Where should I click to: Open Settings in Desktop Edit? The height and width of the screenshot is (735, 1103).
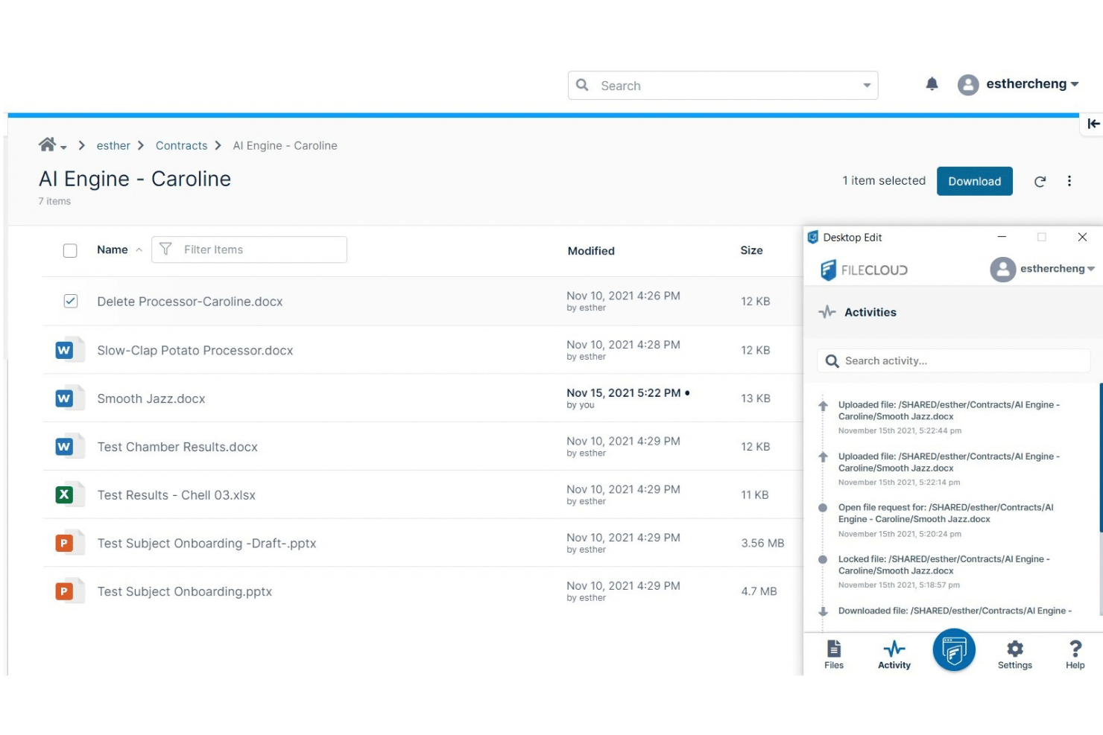pos(1015,655)
